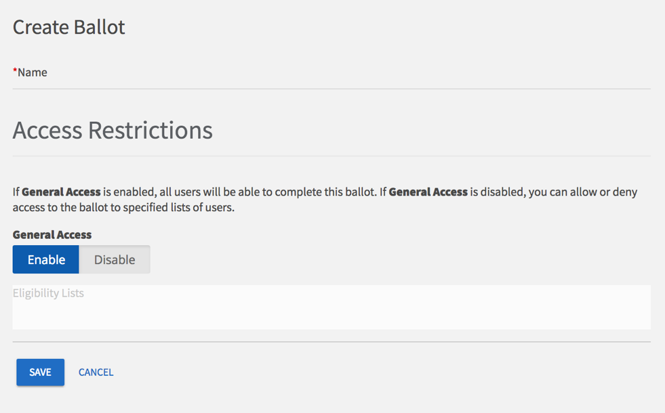Viewport: 665px width, 413px height.
Task: Click the Create Ballot heading
Action: click(69, 27)
